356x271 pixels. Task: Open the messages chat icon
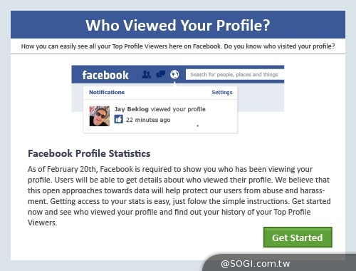(161, 74)
